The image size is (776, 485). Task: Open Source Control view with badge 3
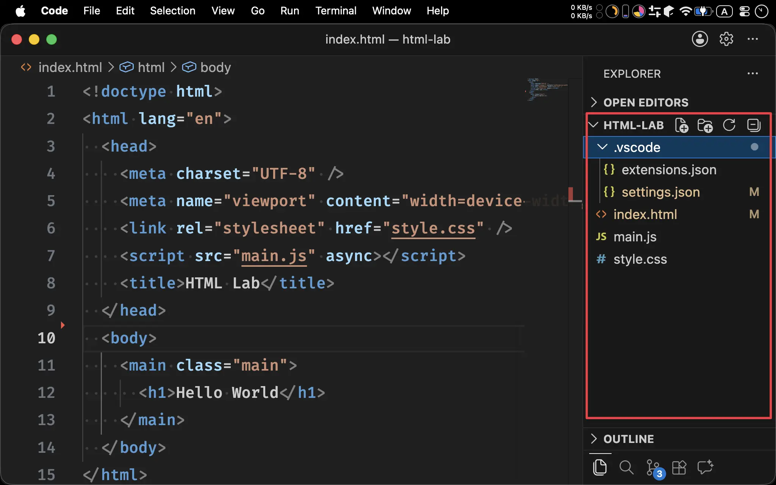click(x=655, y=469)
